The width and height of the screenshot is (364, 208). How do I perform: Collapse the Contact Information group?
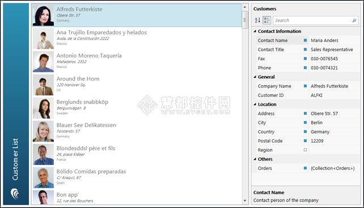255,31
